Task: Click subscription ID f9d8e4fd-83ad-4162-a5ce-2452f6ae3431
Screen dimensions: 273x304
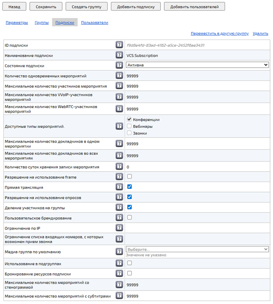Action: click(165, 45)
